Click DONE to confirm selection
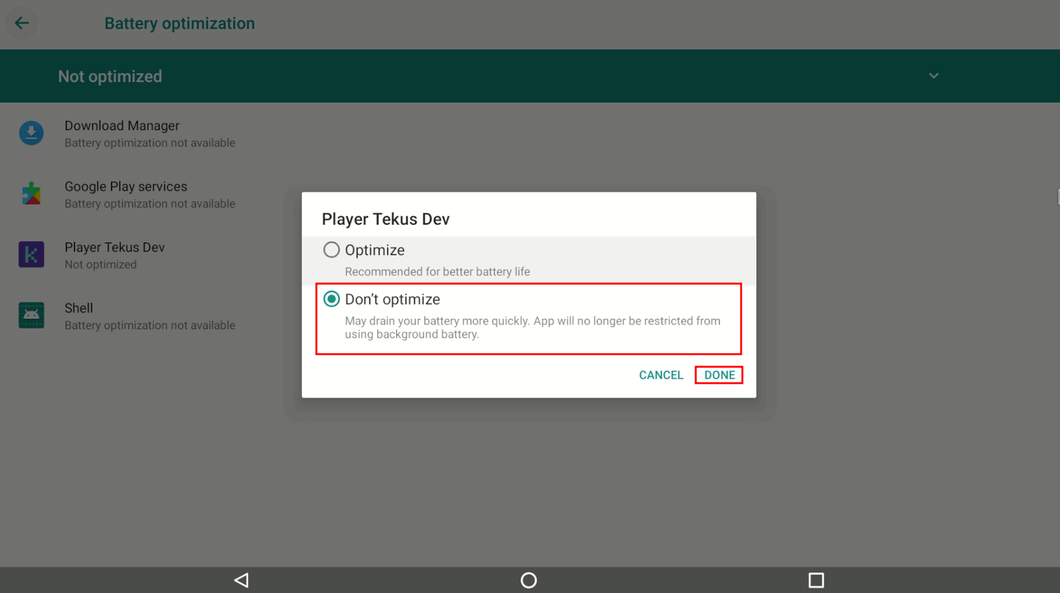 coord(719,375)
